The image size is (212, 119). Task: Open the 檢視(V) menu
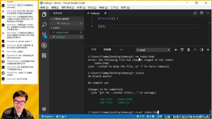pyautogui.click(x=81, y=8)
